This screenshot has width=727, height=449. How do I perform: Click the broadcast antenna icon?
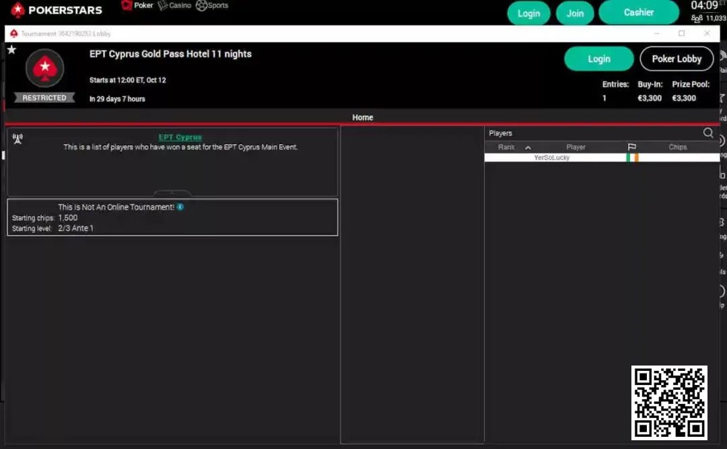pos(18,139)
